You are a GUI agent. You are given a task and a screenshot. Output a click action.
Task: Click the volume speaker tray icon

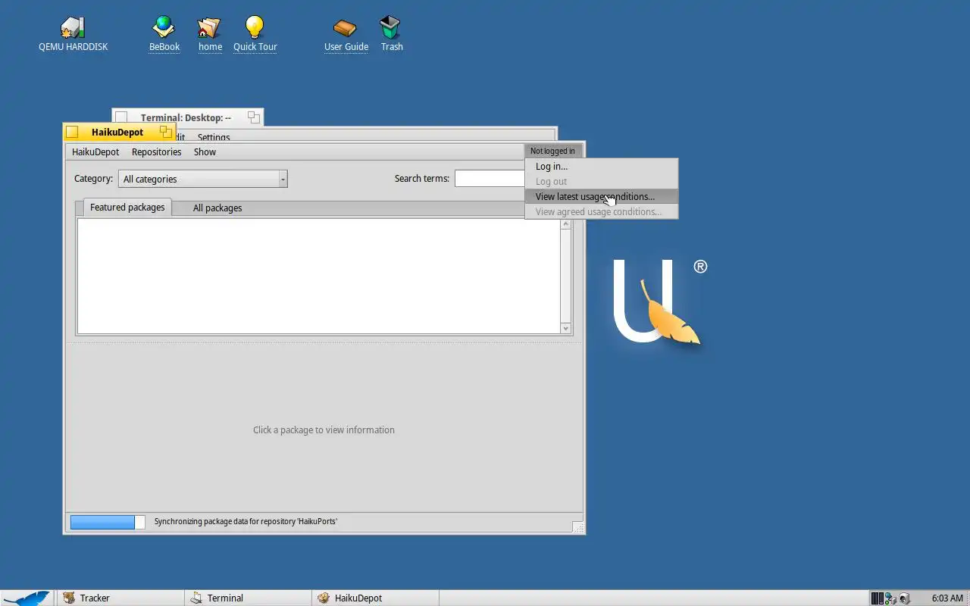click(x=904, y=598)
